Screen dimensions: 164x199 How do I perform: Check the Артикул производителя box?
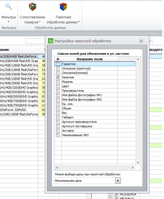pyautogui.click(x=58, y=121)
